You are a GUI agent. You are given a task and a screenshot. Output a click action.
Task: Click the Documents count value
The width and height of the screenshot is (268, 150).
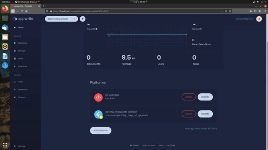click(88, 57)
